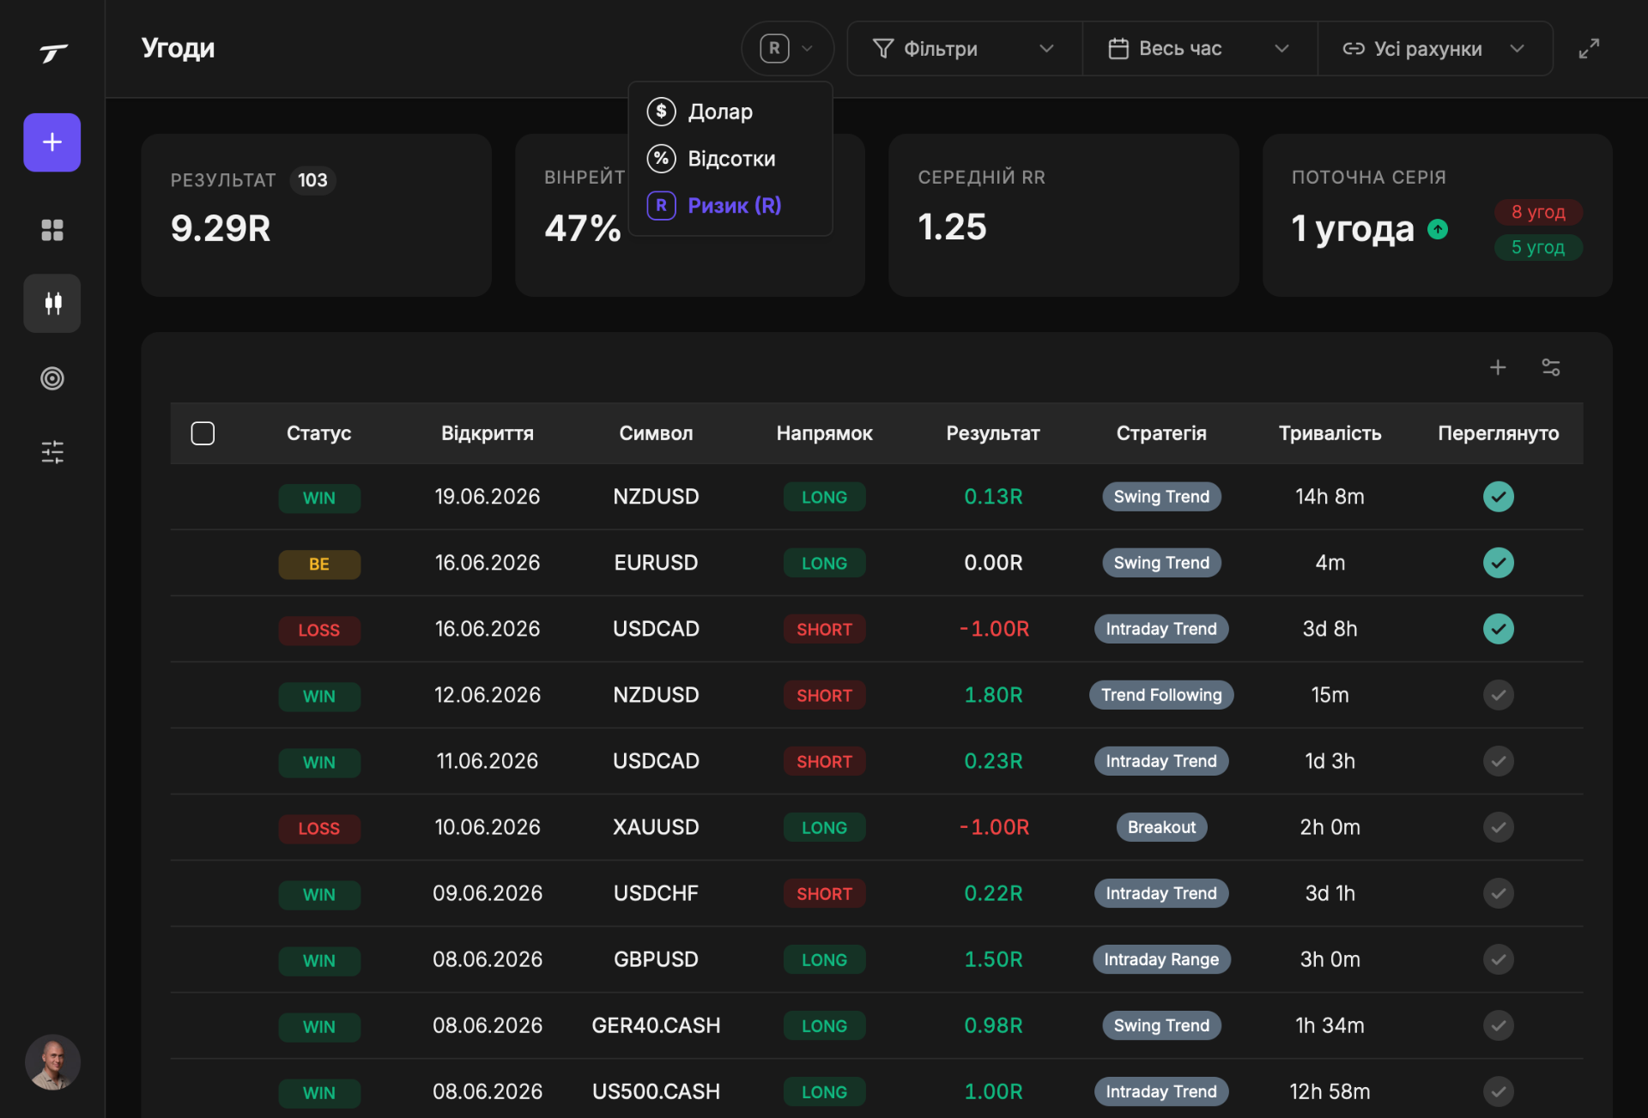Open the user profile avatar
The width and height of the screenshot is (1648, 1118).
52,1062
